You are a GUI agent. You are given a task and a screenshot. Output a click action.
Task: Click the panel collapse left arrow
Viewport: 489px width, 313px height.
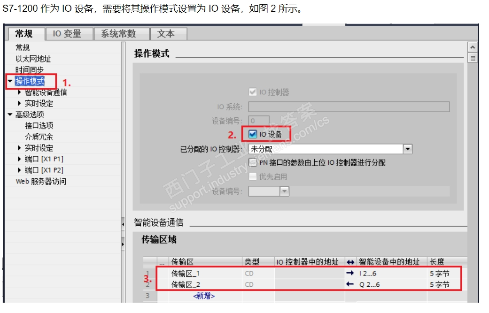click(x=123, y=224)
